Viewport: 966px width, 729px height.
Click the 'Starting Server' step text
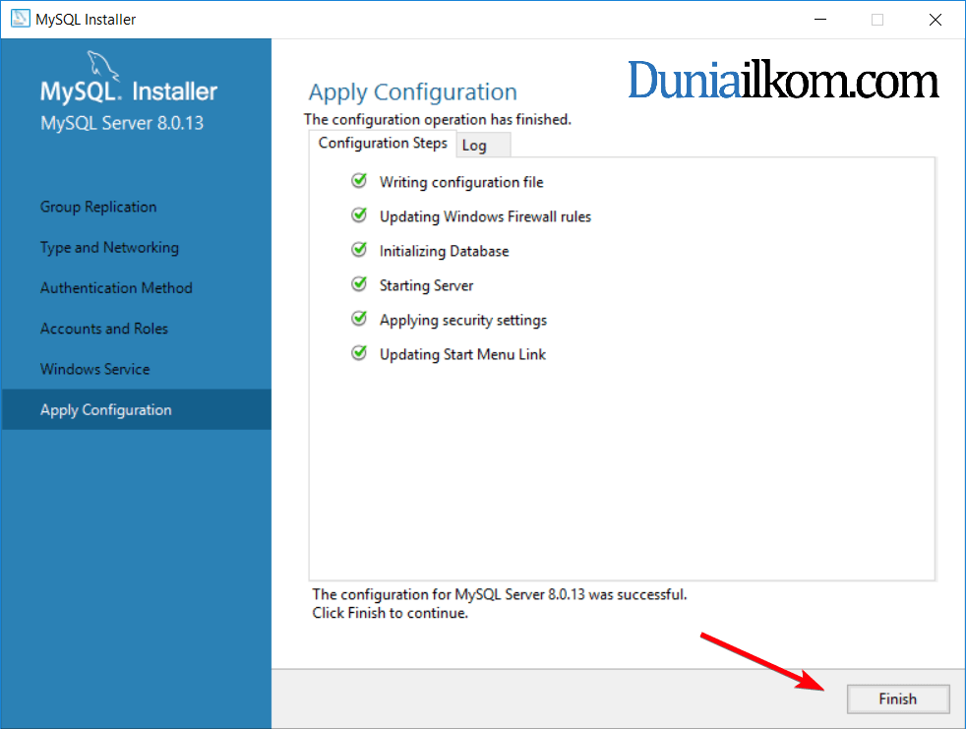(426, 286)
